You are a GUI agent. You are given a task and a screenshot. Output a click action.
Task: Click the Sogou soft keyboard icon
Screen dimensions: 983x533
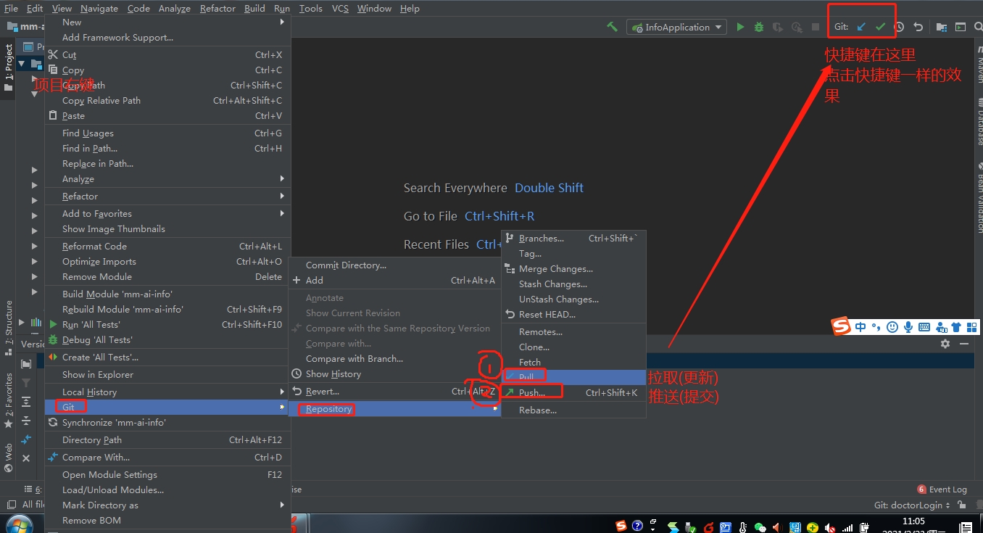[x=924, y=327]
